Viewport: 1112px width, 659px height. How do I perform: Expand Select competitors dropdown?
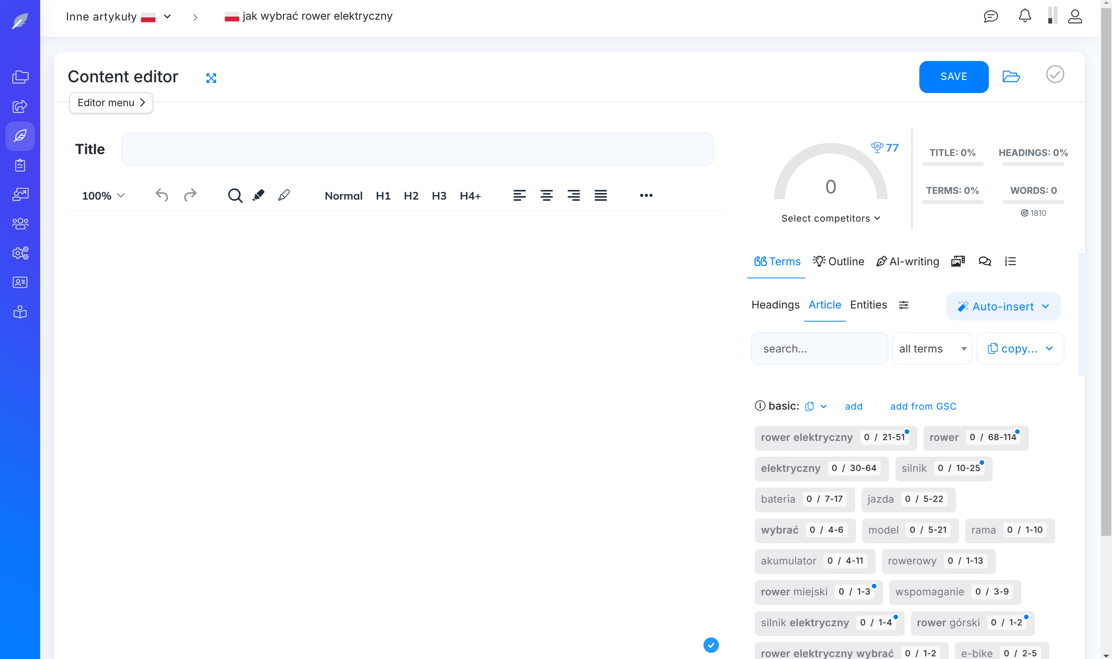[831, 219]
